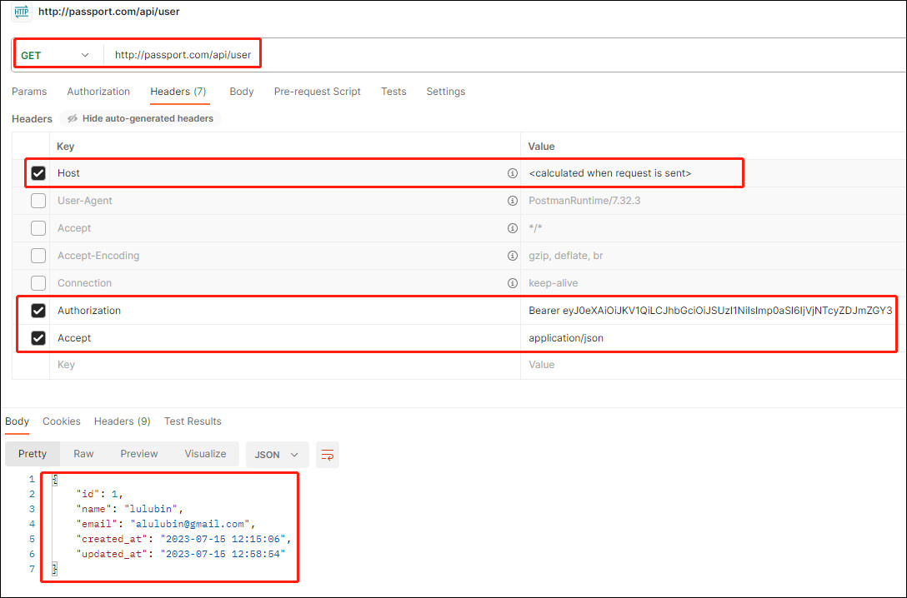Open the response Headers (9) tab
The image size is (907, 598).
coord(122,421)
